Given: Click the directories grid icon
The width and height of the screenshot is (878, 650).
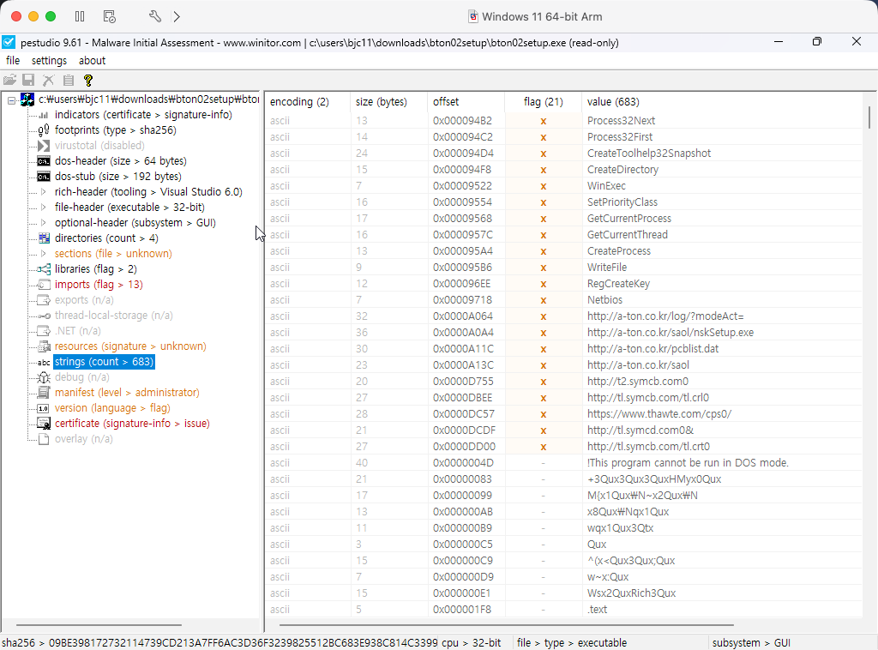Looking at the screenshot, I should tap(44, 238).
